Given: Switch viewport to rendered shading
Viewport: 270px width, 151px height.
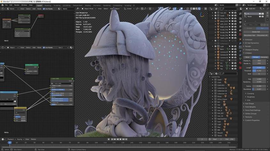Looking at the screenshot, I should [x=199, y=9].
